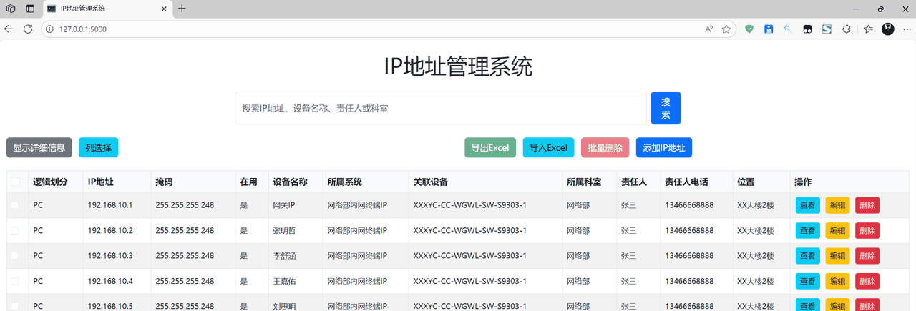Switch to the IP地址管理系统 tab
Viewport: 916px width, 311px height.
click(107, 9)
